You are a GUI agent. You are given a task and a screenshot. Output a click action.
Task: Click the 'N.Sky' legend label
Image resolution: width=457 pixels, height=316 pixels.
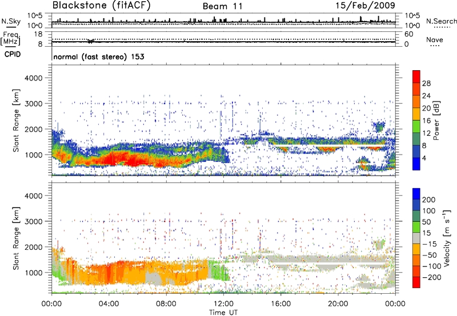point(11,21)
